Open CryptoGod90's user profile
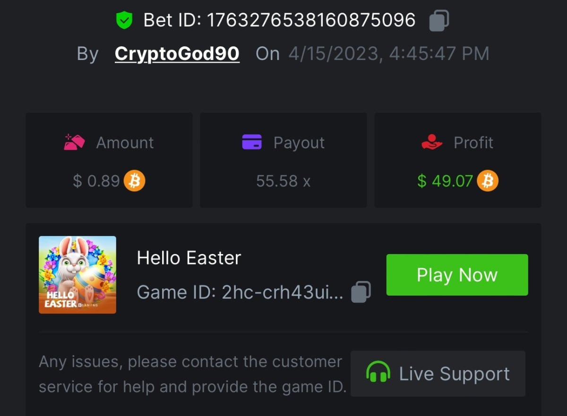The width and height of the screenshot is (567, 416). 177,54
